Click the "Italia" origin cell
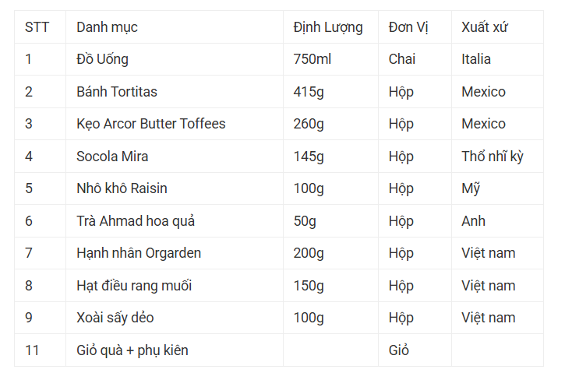Viewport: 565px width, 380px height. (476, 59)
